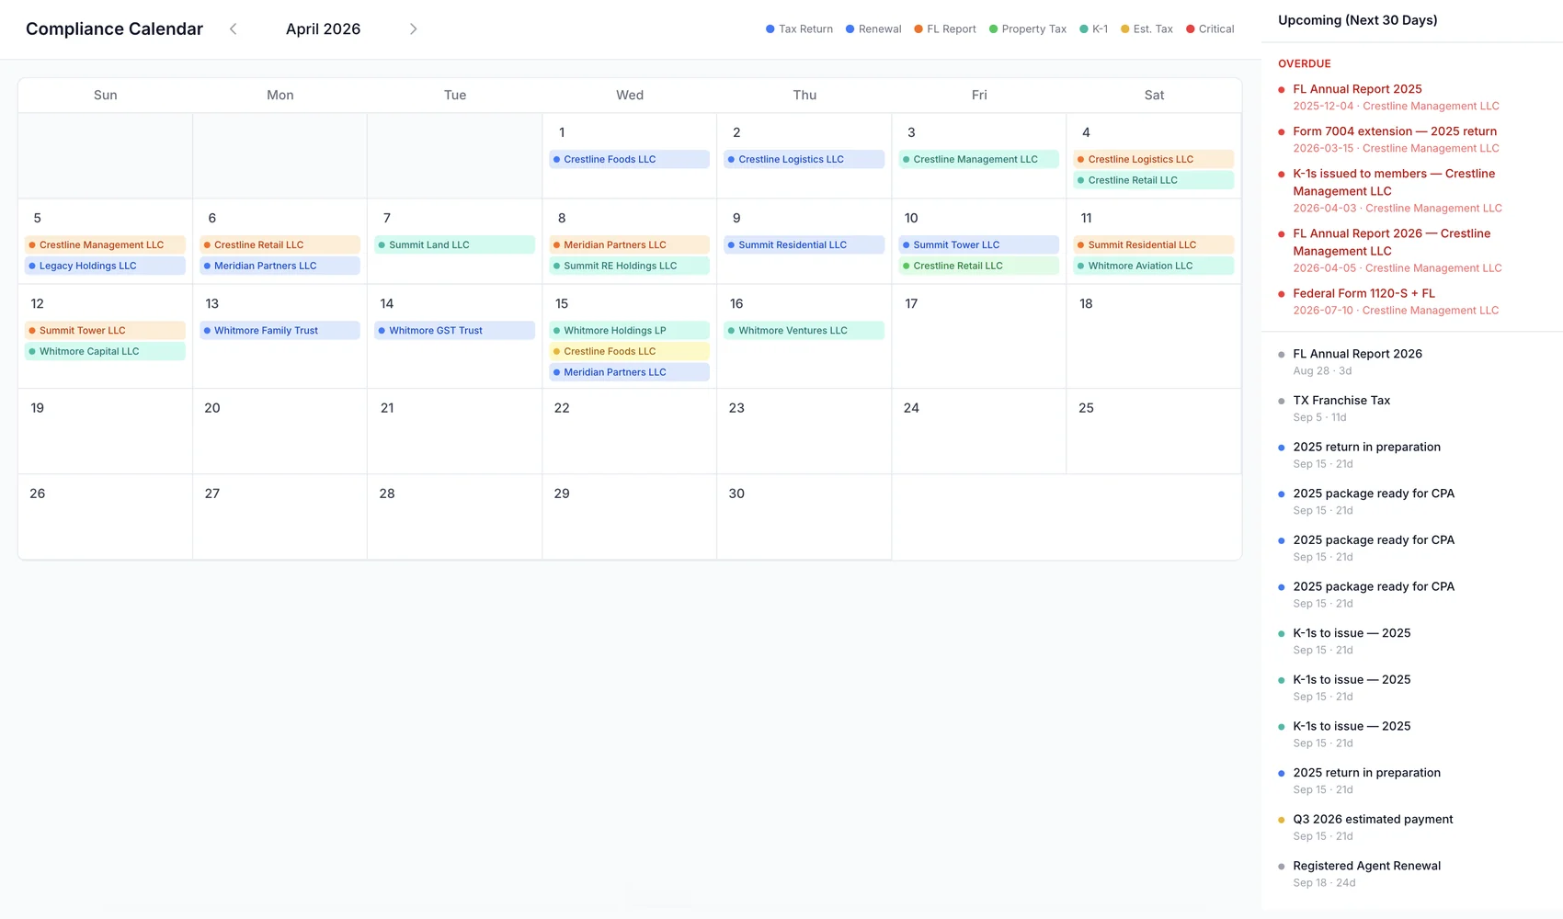Open overdue FL Annual Report 2025 item

1411,97
